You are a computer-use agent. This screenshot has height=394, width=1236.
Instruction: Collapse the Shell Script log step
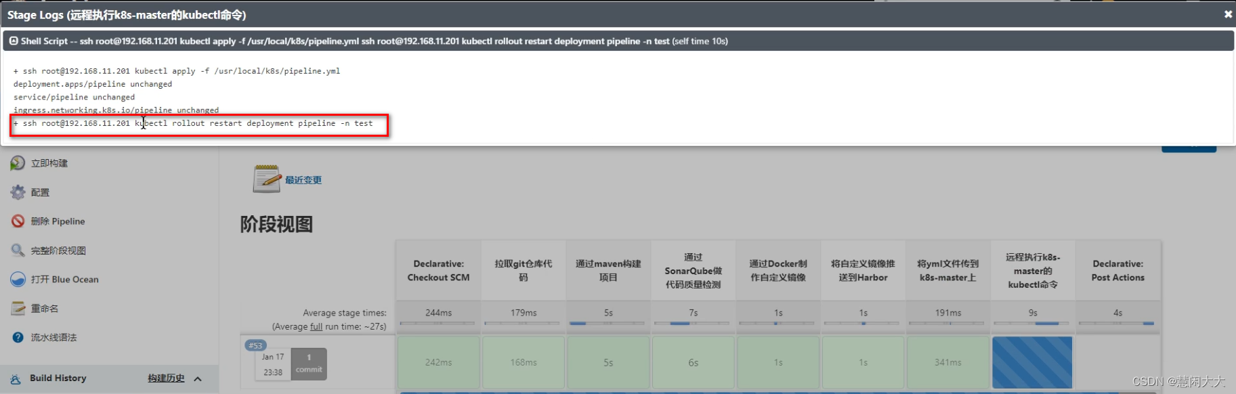click(x=14, y=41)
